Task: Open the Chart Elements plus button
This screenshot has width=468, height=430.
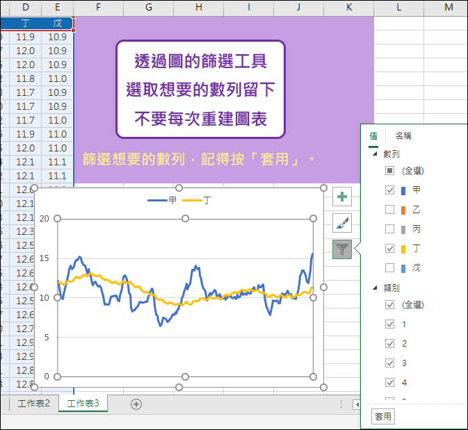Action: tap(342, 197)
